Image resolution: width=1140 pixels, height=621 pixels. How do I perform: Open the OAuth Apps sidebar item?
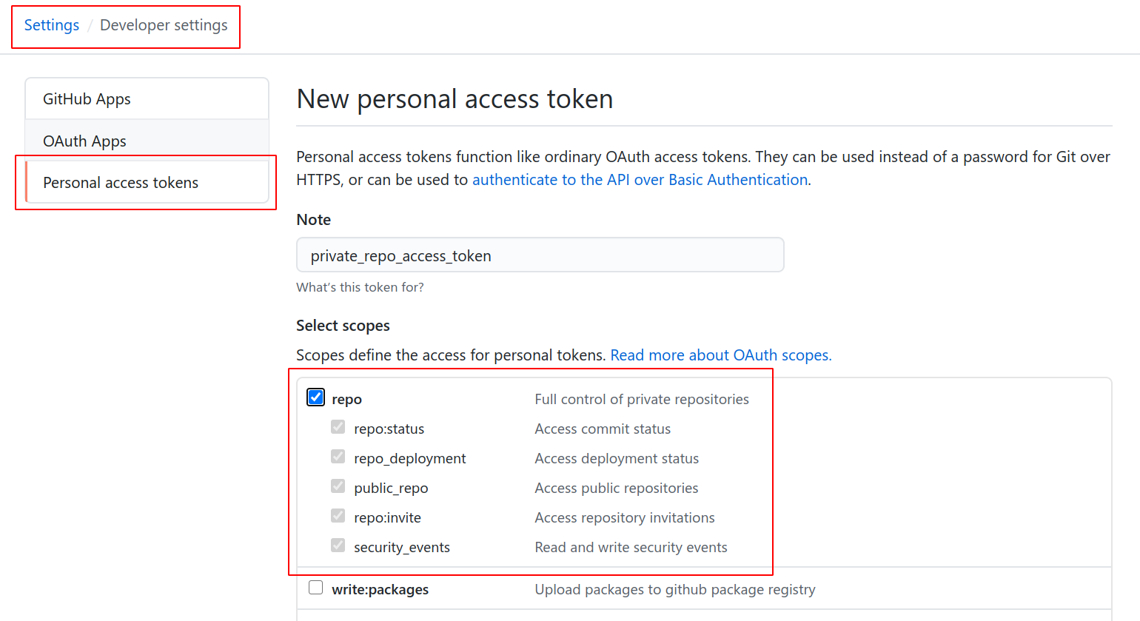[x=84, y=141]
